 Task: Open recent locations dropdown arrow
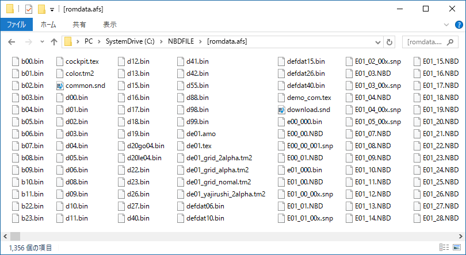[x=42, y=42]
